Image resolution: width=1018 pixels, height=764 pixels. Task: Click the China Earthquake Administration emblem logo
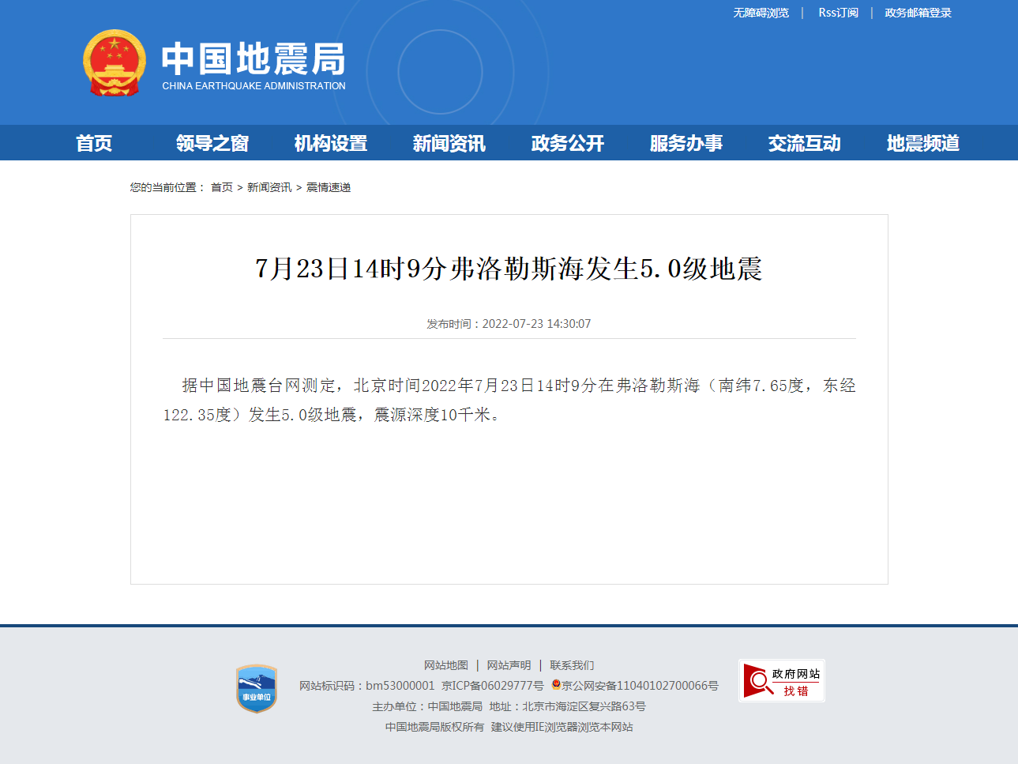tap(115, 62)
